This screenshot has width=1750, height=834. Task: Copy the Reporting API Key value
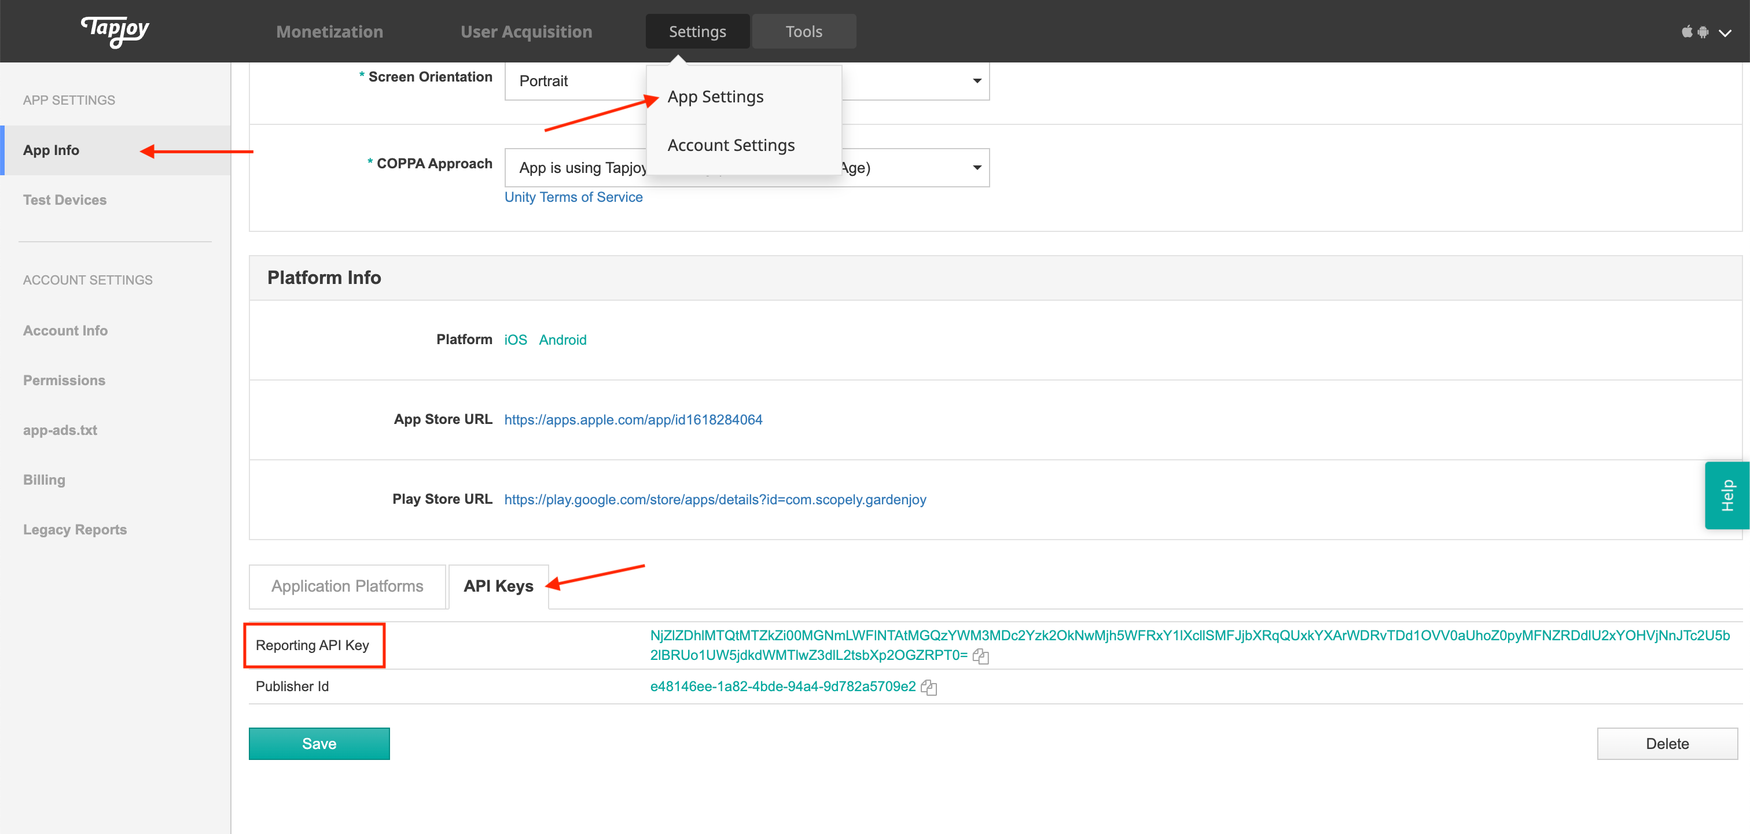980,656
